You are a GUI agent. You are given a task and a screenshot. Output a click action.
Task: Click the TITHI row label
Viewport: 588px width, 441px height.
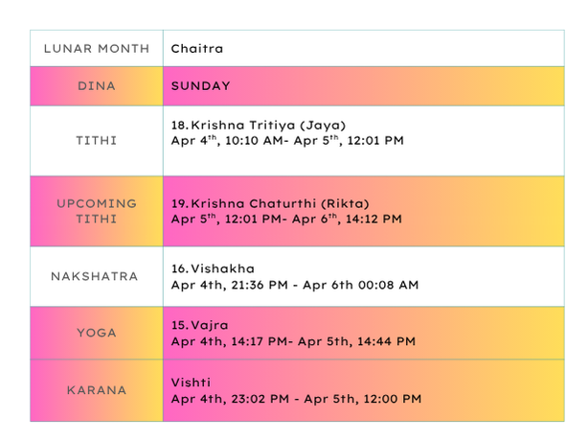[96, 141]
